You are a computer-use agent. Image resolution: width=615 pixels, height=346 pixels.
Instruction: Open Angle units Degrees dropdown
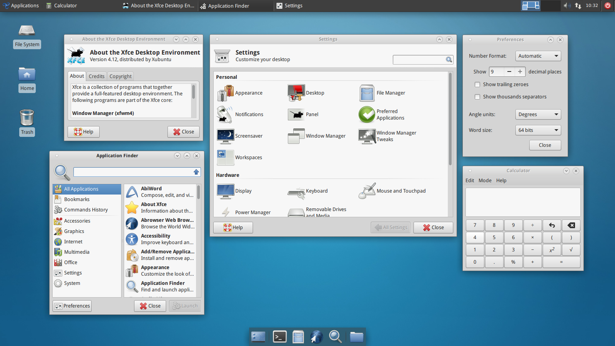[538, 115]
